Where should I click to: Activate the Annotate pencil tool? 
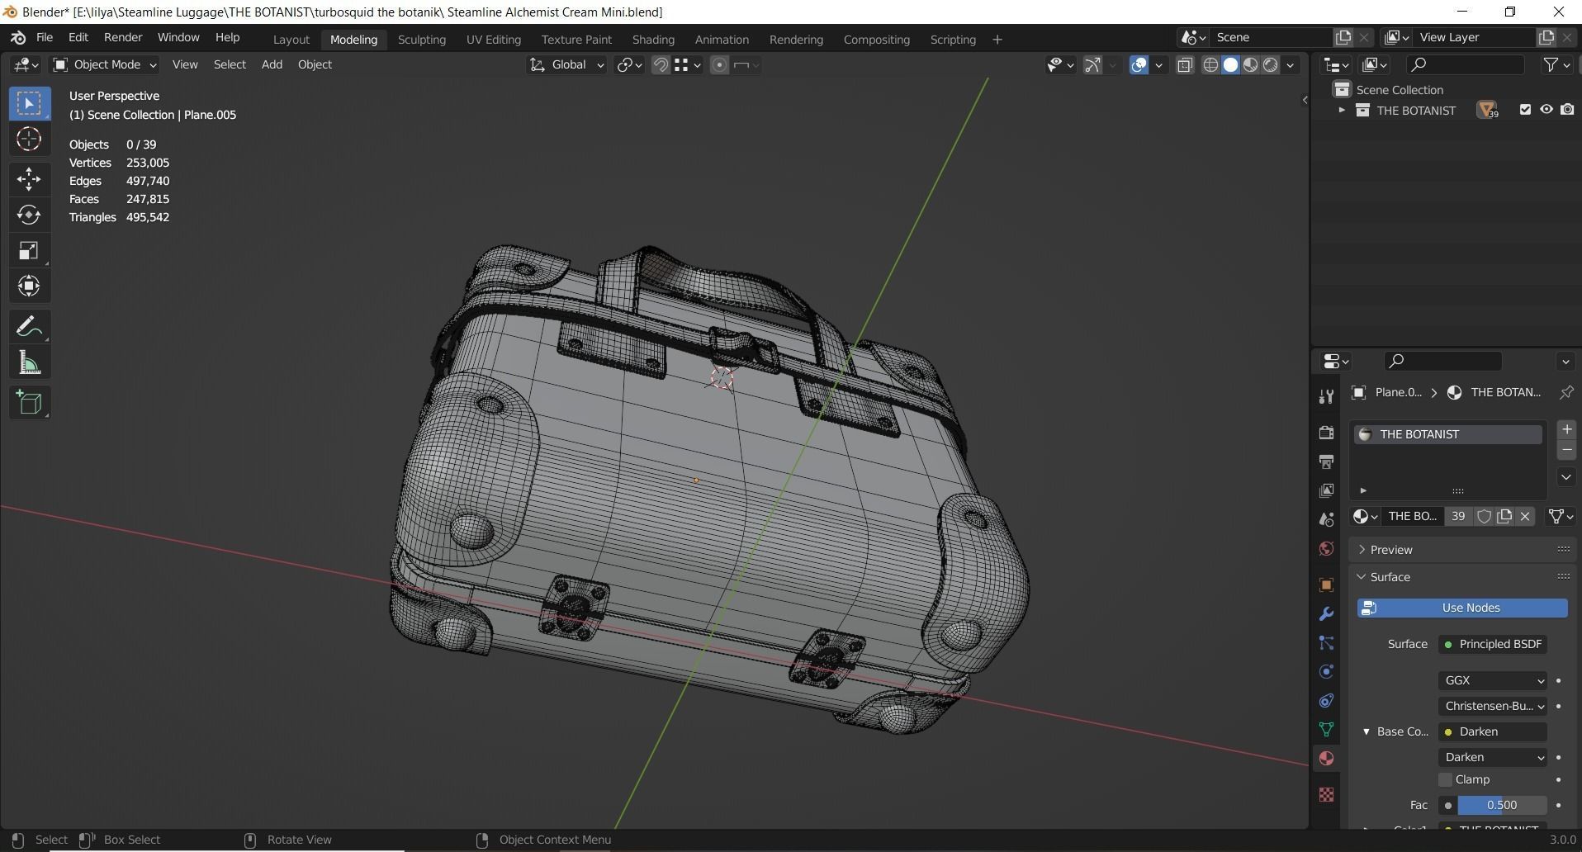(x=29, y=327)
